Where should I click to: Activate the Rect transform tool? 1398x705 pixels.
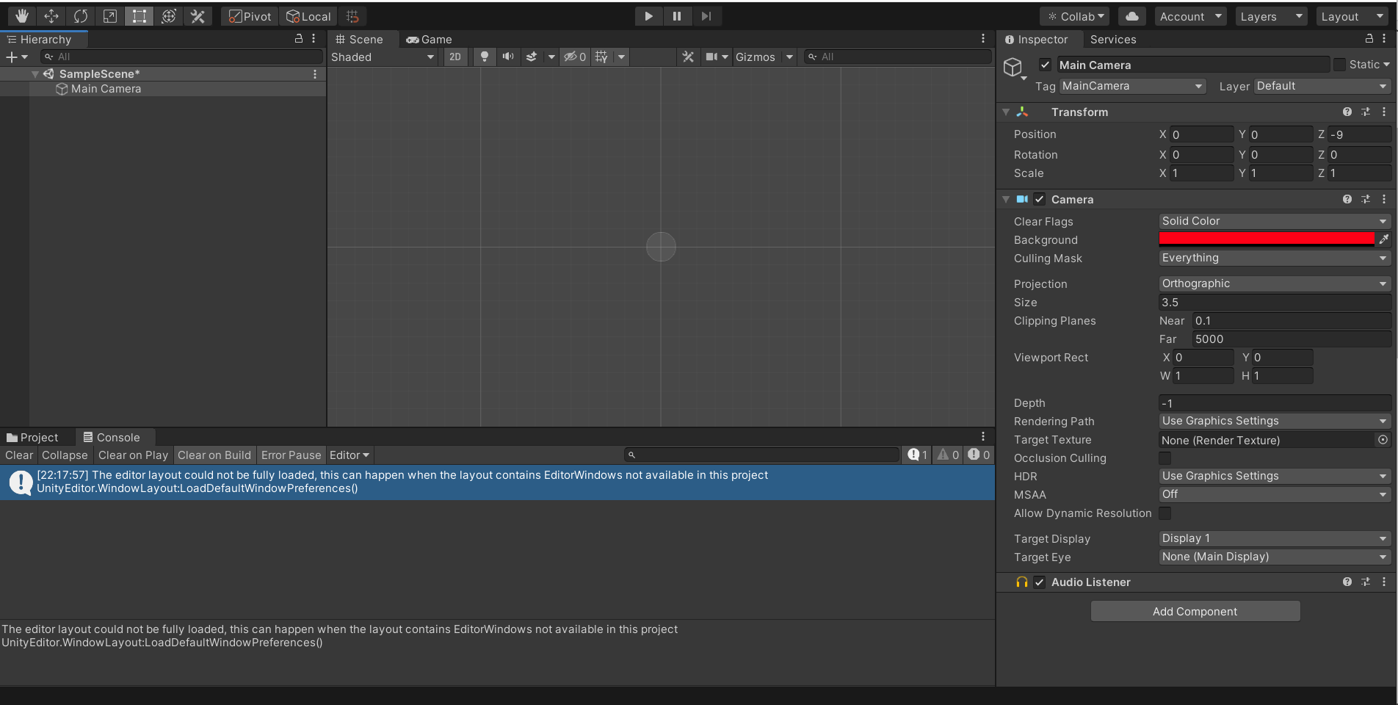[139, 16]
